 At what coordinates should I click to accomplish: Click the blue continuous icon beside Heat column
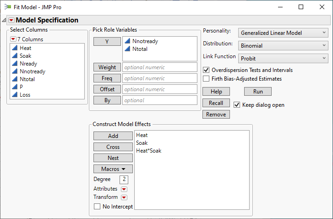coord(15,48)
